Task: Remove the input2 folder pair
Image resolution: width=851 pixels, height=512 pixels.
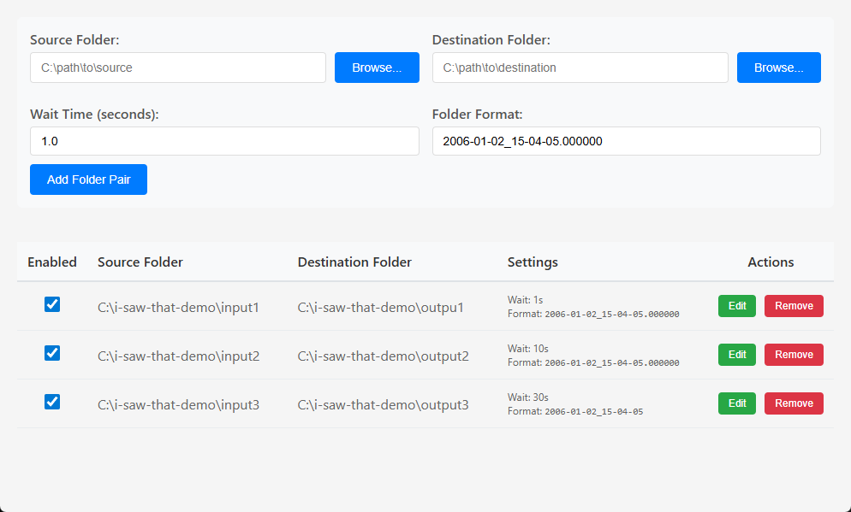Action: pos(794,355)
